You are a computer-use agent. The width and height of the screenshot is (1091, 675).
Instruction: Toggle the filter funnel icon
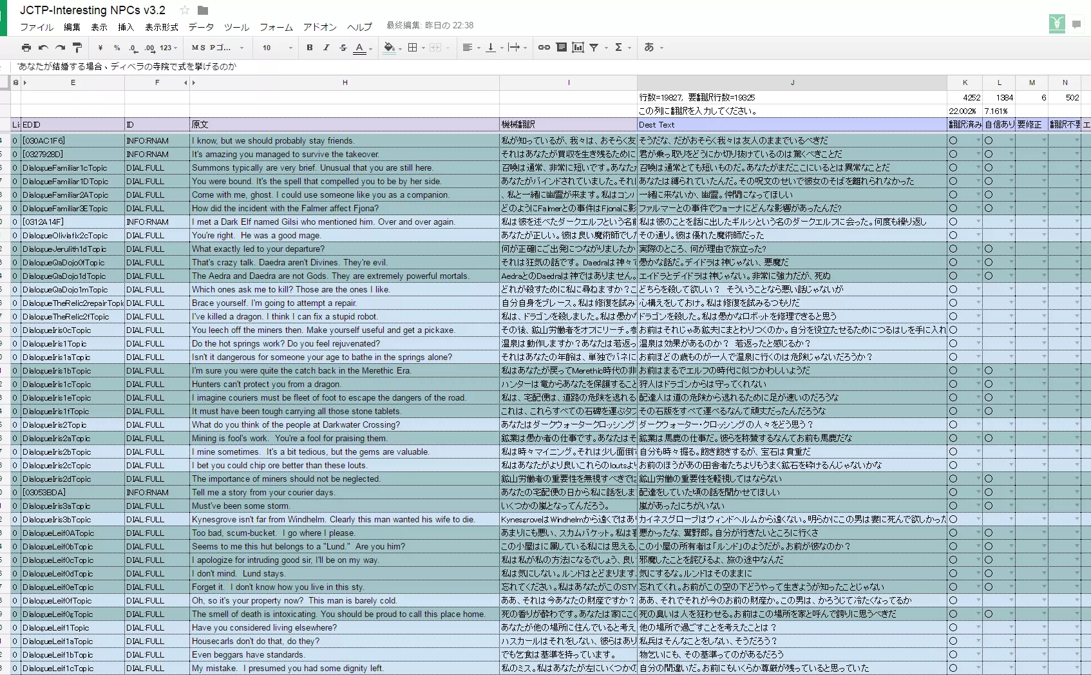[594, 48]
